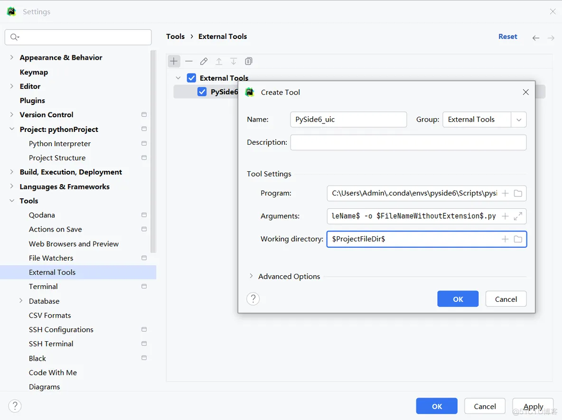Expand Appearance & Behavior settings category

pyautogui.click(x=12, y=57)
